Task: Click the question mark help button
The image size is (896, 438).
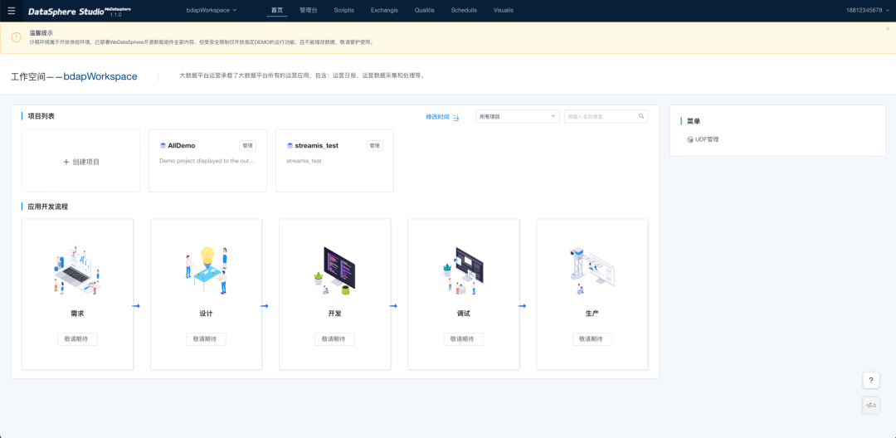Action: pyautogui.click(x=871, y=380)
